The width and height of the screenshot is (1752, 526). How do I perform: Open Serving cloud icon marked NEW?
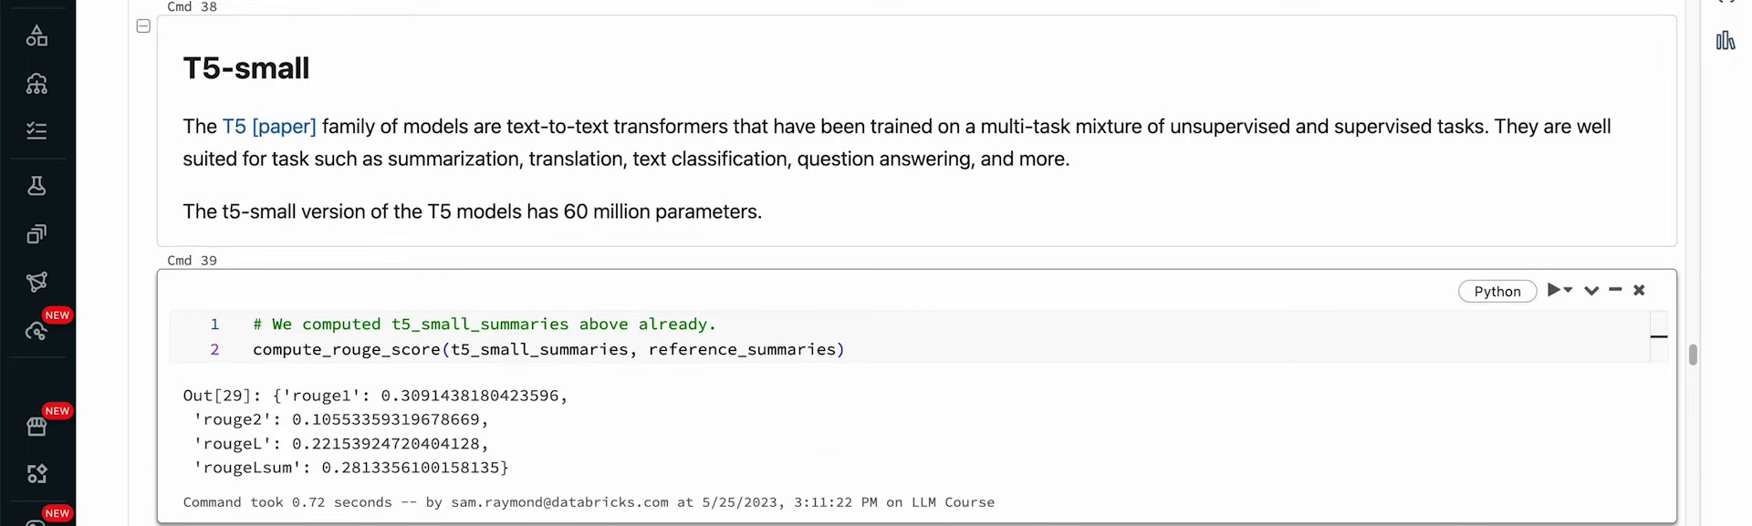(36, 331)
